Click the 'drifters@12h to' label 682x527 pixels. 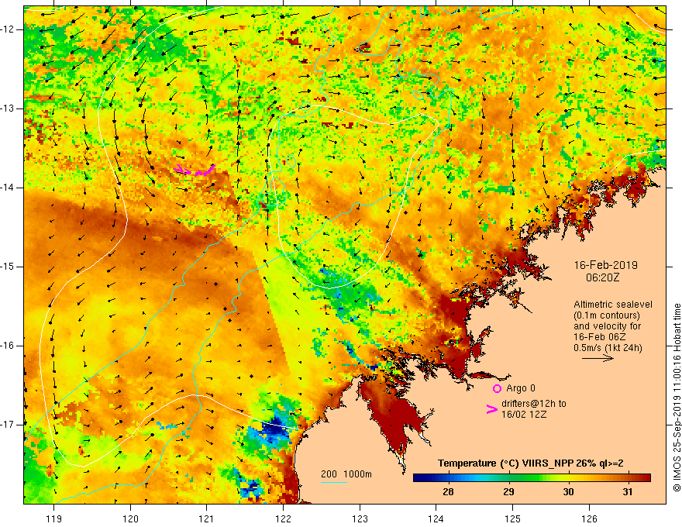point(534,404)
